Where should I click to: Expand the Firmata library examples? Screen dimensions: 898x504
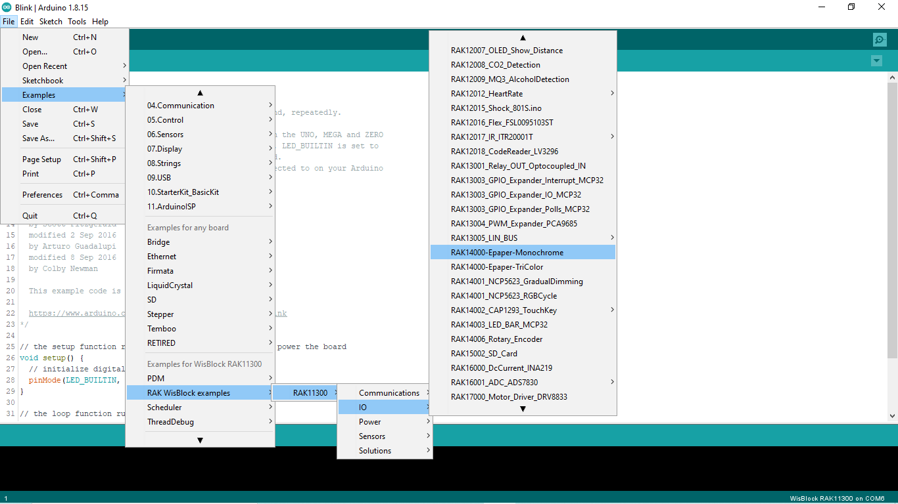tap(200, 271)
